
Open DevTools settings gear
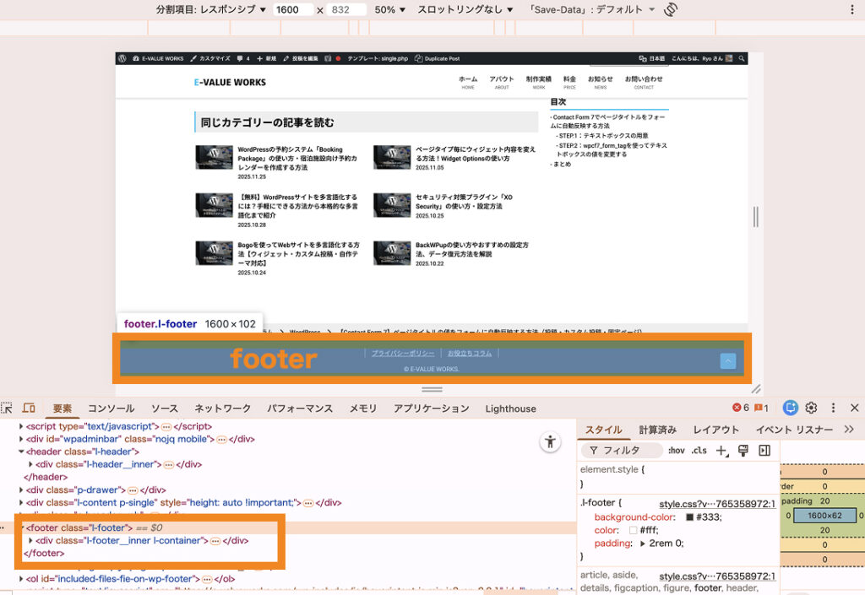click(x=812, y=408)
